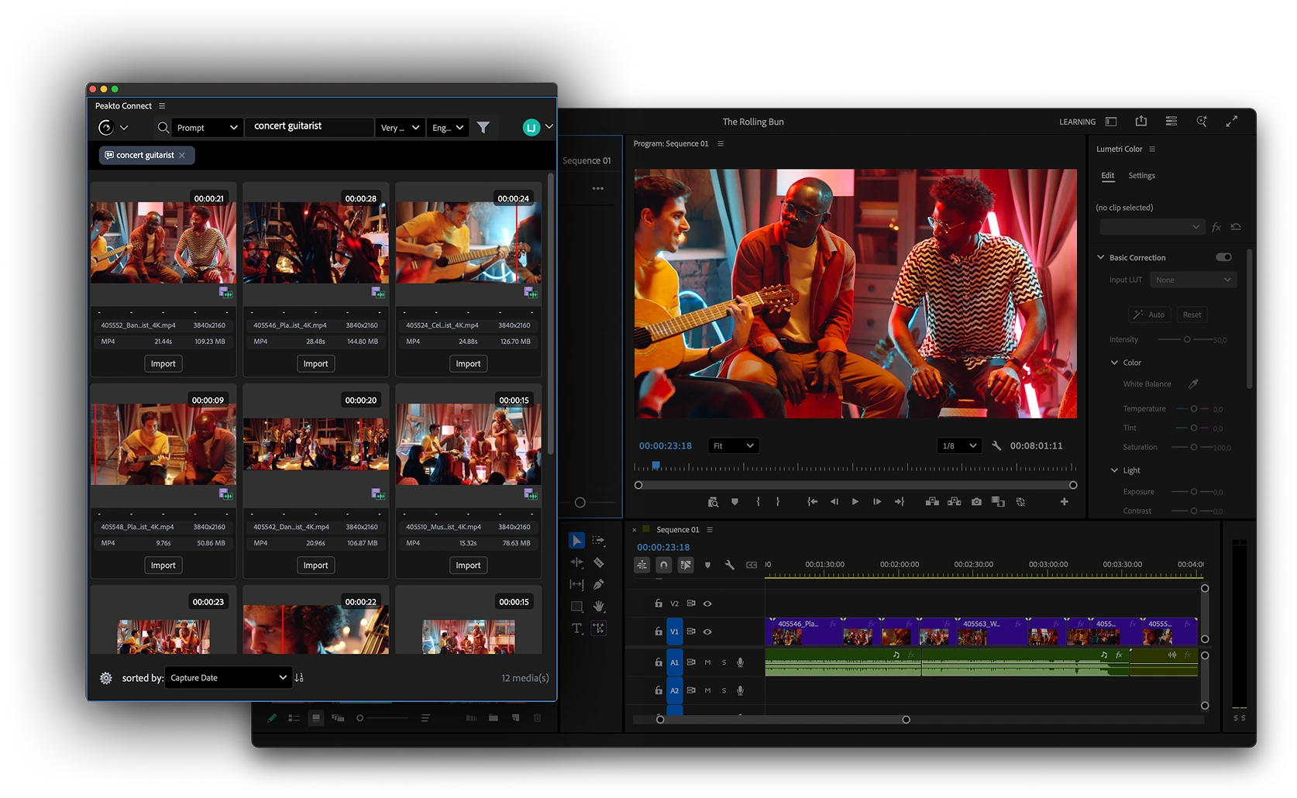1297x798 pixels.
Task: Mute the A1 audio track
Action: (x=707, y=662)
